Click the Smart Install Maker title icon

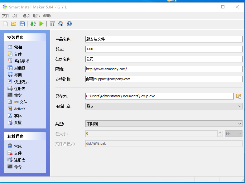pyautogui.click(x=5, y=7)
